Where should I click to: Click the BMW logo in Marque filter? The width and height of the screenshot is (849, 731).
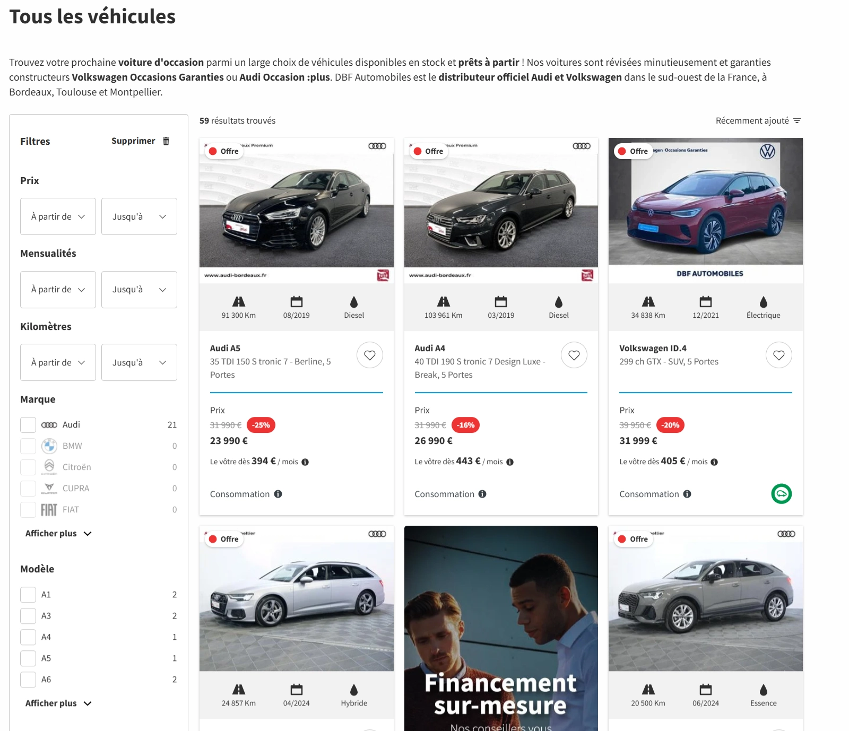pyautogui.click(x=49, y=446)
